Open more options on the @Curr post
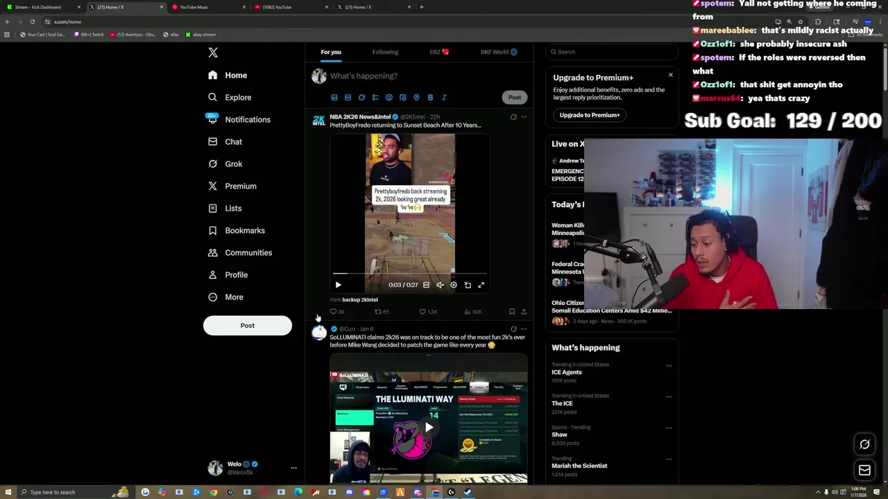The height and width of the screenshot is (499, 888). (524, 329)
